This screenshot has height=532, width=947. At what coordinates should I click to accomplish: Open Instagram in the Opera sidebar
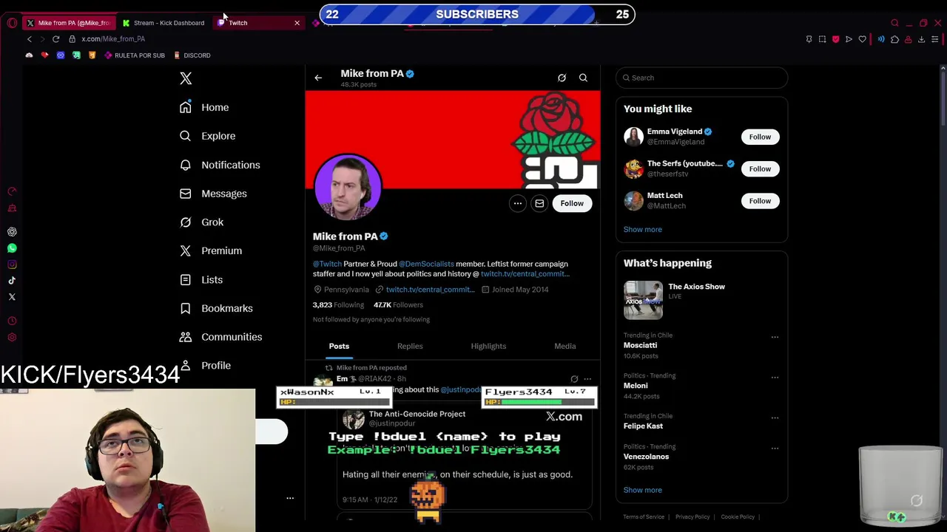(x=12, y=265)
